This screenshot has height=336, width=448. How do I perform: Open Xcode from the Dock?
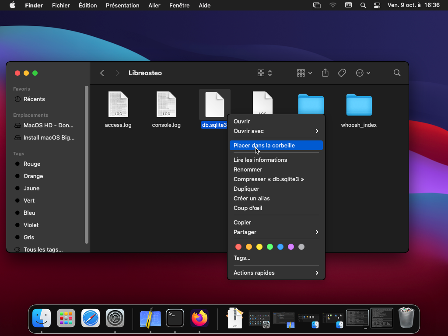(x=150, y=318)
